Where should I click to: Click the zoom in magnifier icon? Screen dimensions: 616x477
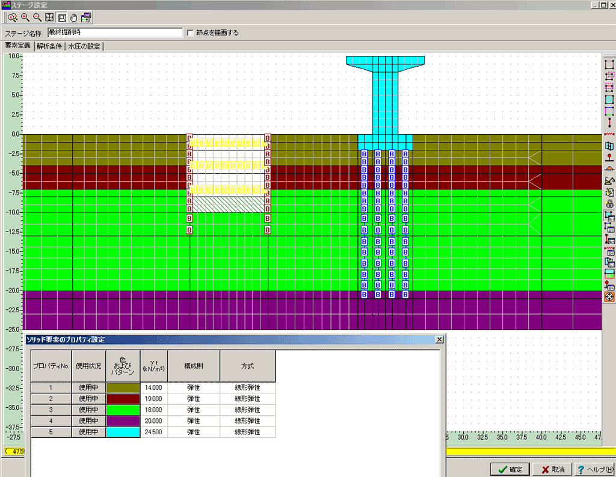(x=25, y=17)
